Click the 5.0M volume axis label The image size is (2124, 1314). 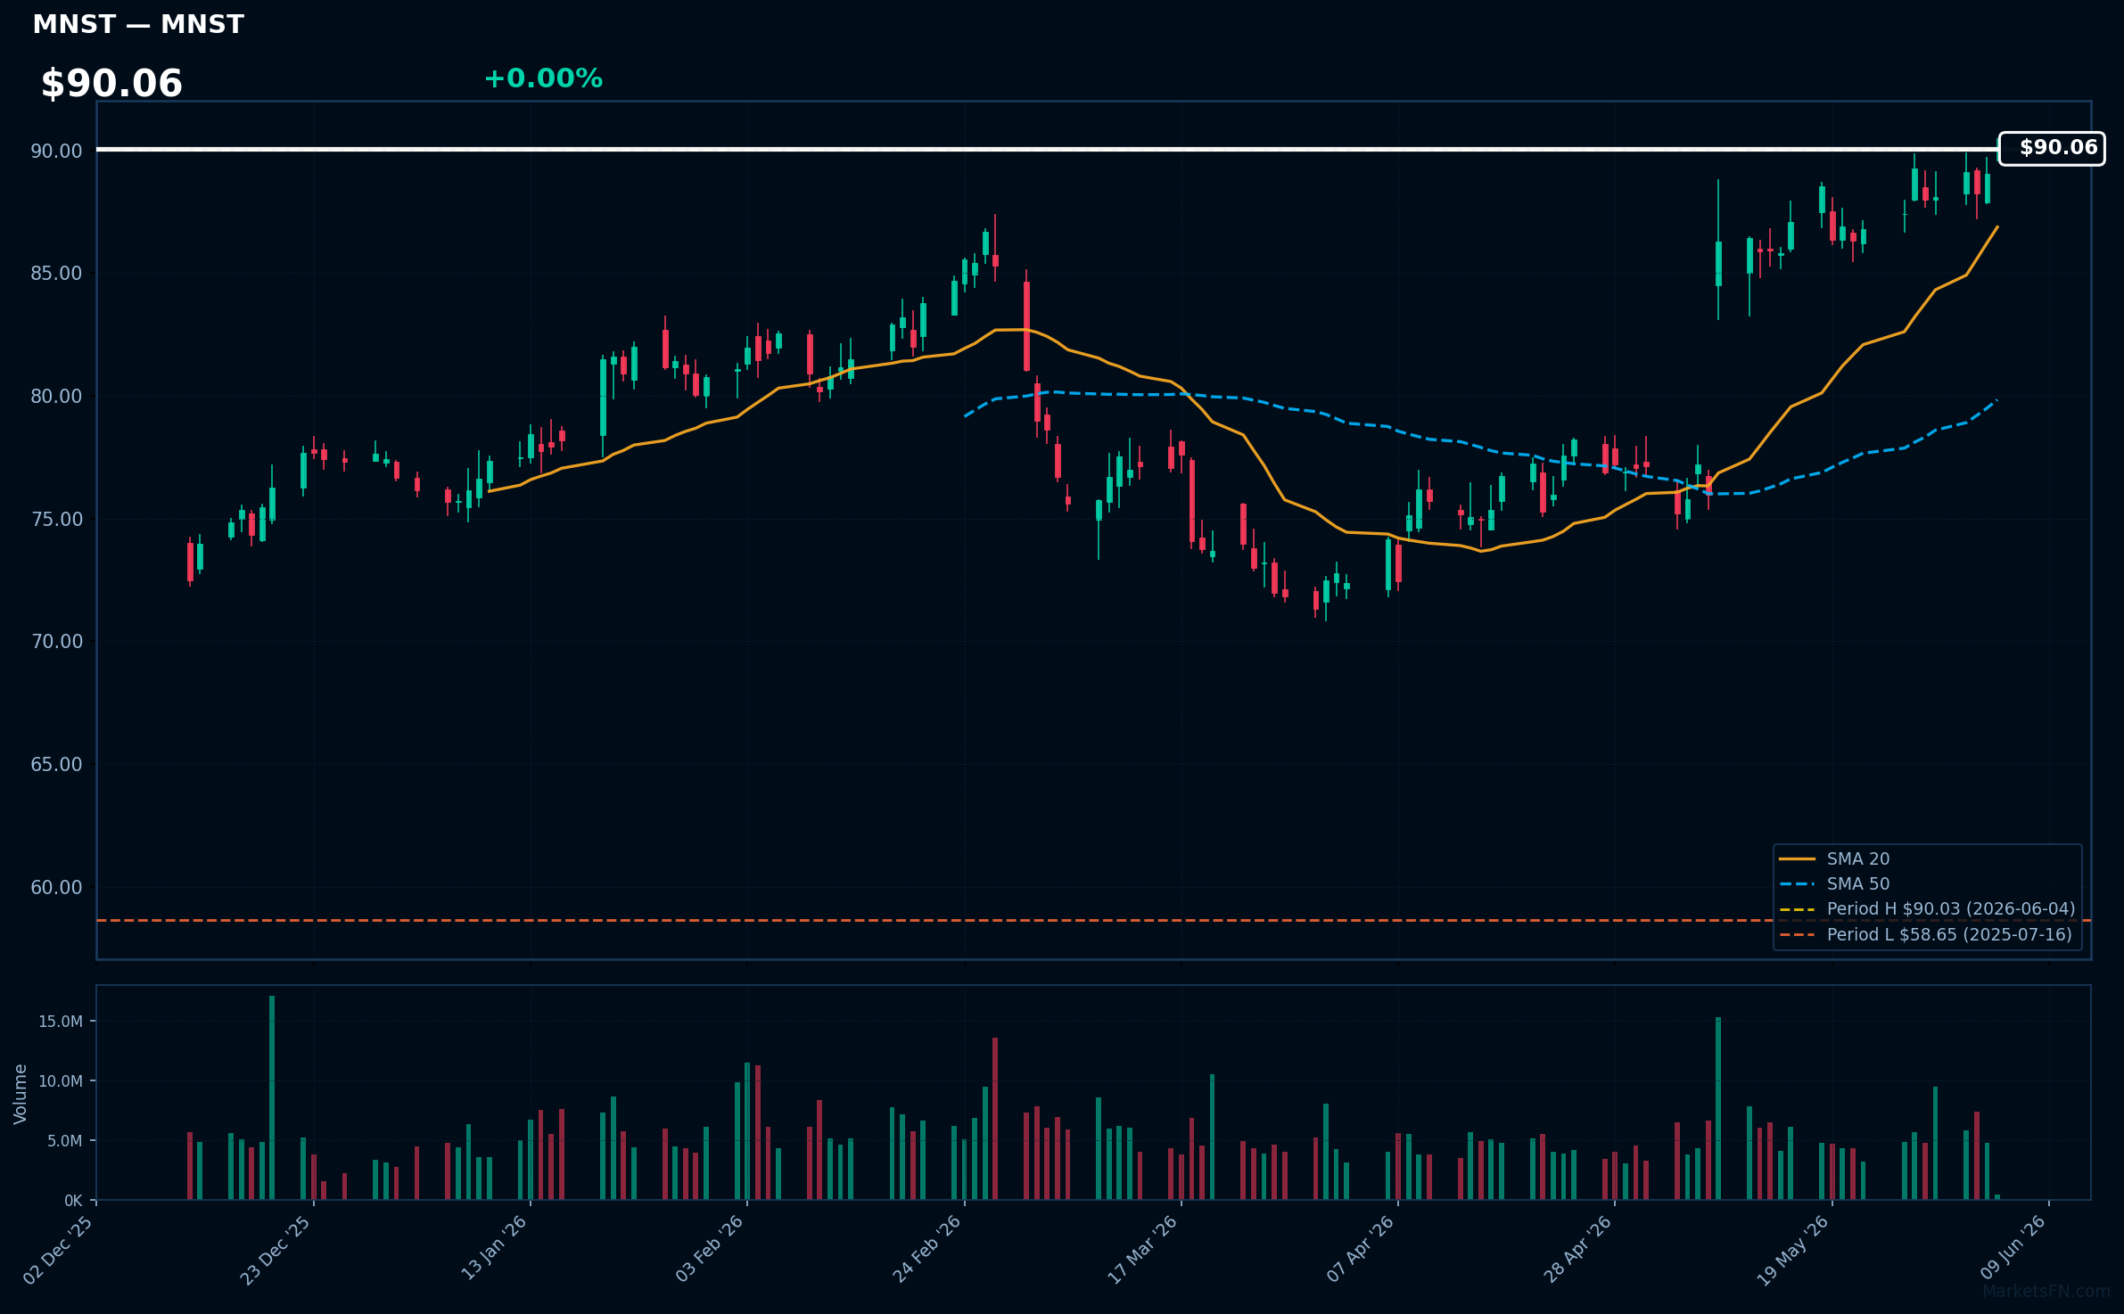click(65, 1141)
